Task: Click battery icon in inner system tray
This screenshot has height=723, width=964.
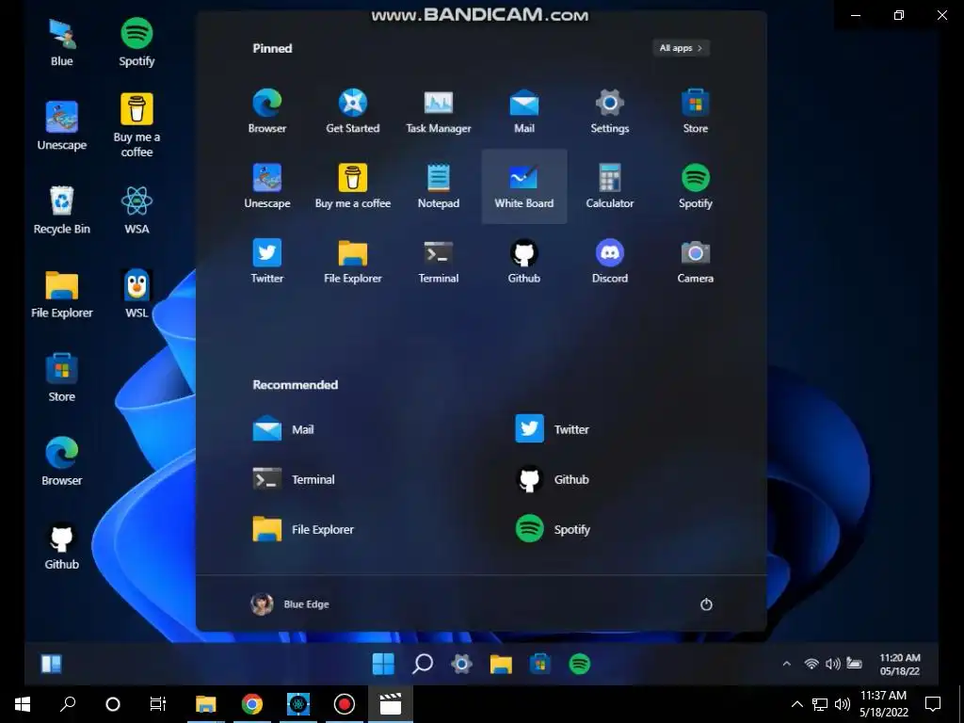Action: (854, 664)
